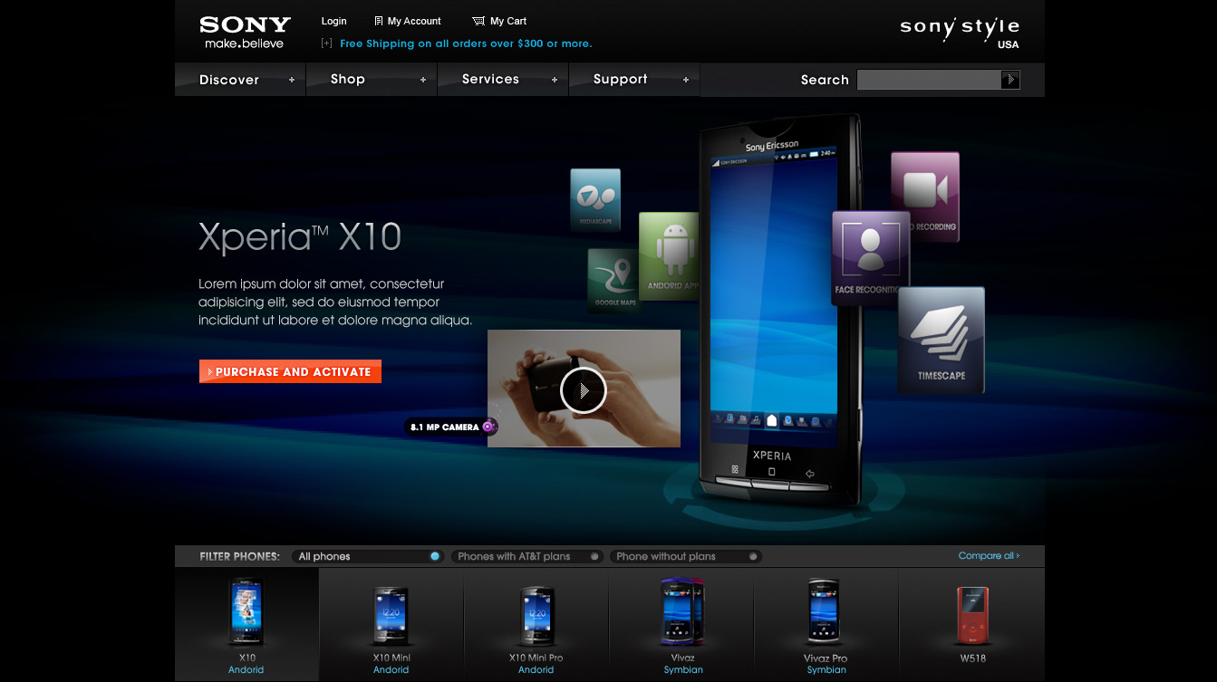Expand the Free Shipping promo bracket
Screen dimensions: 1217x682
(326, 43)
